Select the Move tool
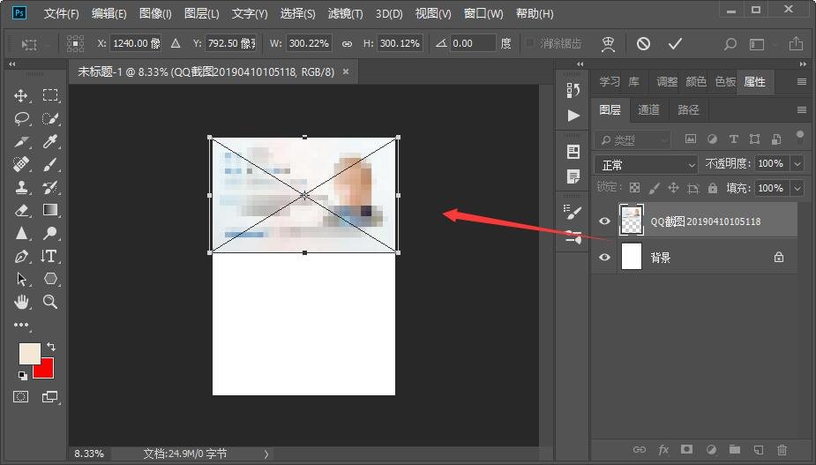The width and height of the screenshot is (816, 465). click(22, 96)
